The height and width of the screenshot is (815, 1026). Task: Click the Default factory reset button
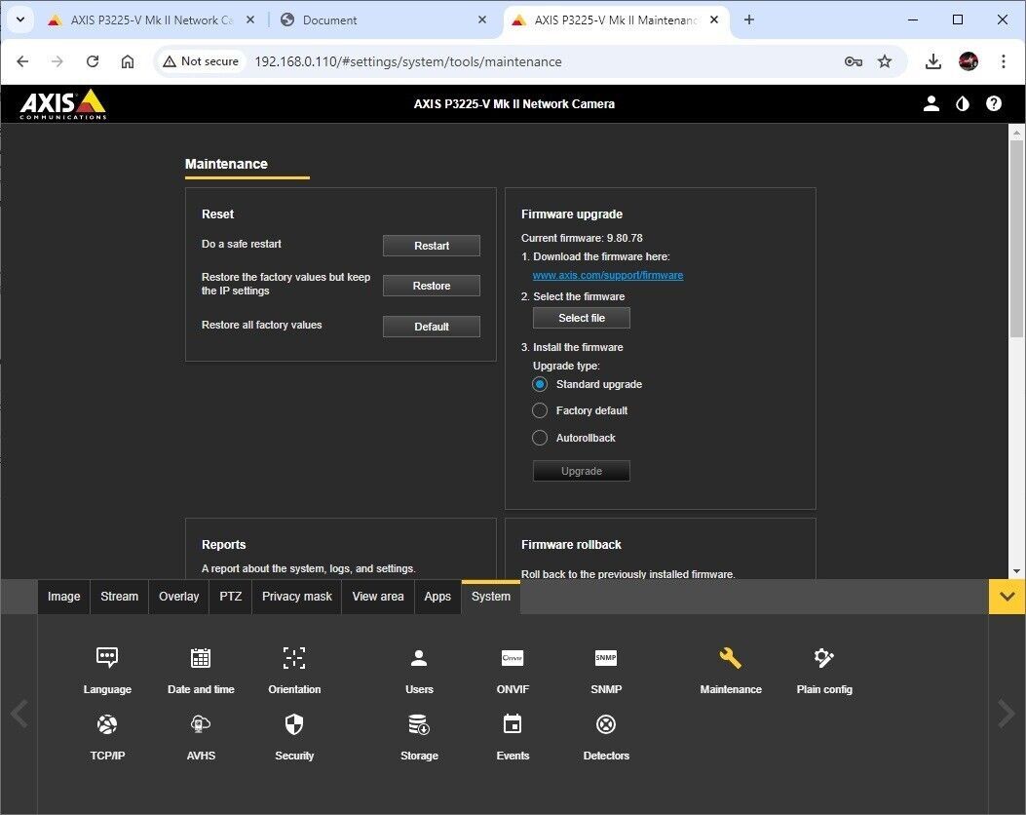pyautogui.click(x=432, y=327)
